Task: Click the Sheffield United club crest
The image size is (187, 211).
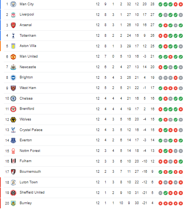Action: 13,193
